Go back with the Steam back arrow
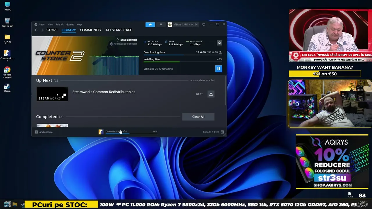Screen dimensions: 372x209 [36, 30]
